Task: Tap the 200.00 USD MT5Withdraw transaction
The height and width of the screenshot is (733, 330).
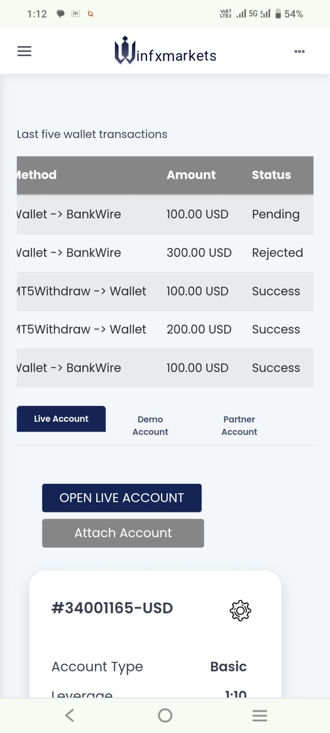Action: [x=165, y=329]
